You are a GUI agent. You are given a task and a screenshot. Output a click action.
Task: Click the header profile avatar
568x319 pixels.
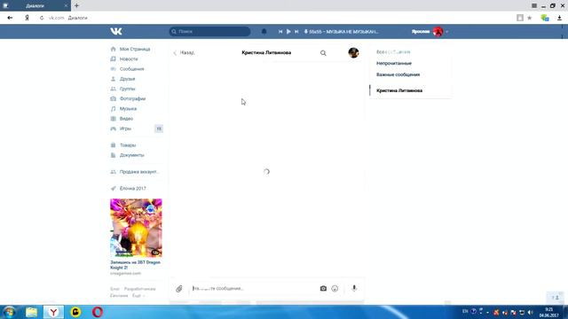[x=438, y=32]
